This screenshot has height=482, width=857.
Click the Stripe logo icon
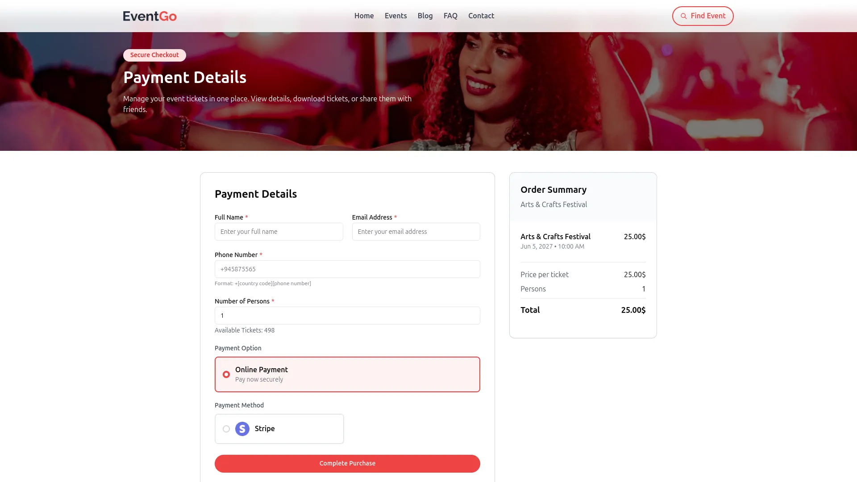point(242,429)
